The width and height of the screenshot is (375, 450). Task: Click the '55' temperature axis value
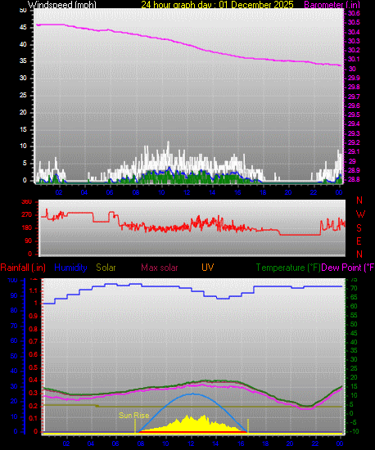354,315
